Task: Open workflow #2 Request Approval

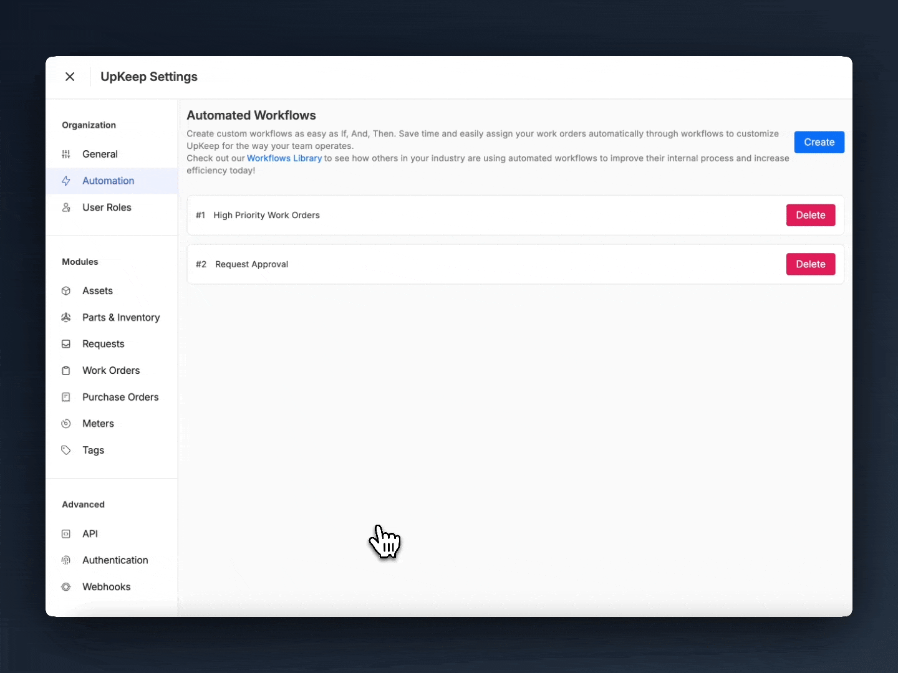Action: (515, 264)
